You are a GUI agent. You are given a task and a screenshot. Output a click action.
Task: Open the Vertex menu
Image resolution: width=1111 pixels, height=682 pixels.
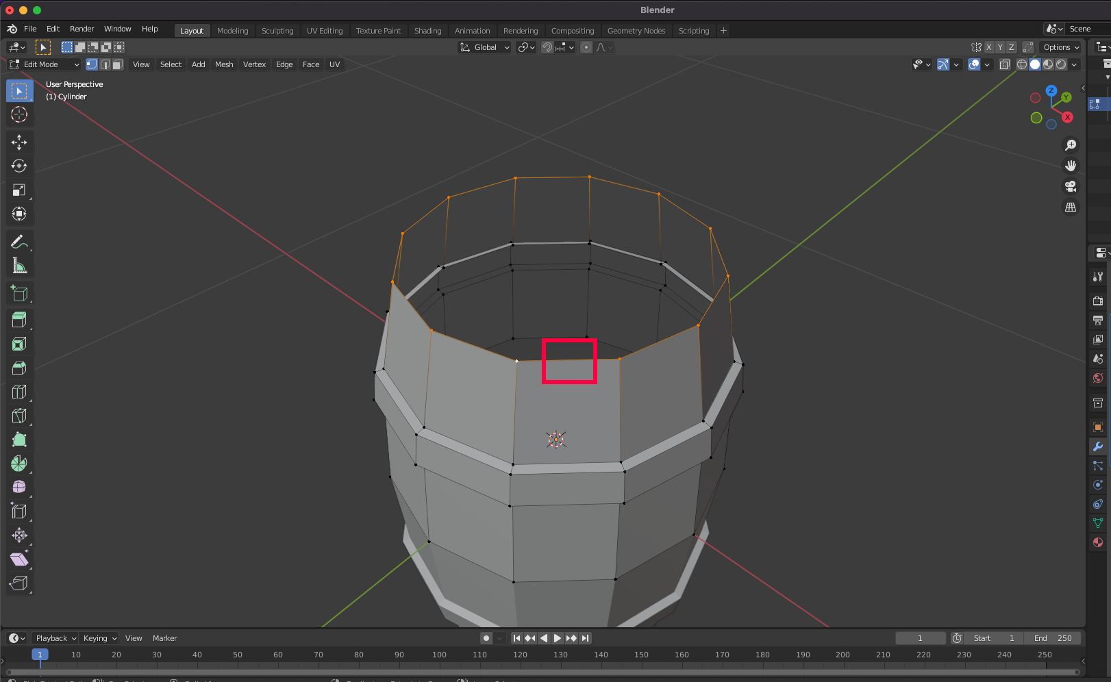tap(254, 64)
